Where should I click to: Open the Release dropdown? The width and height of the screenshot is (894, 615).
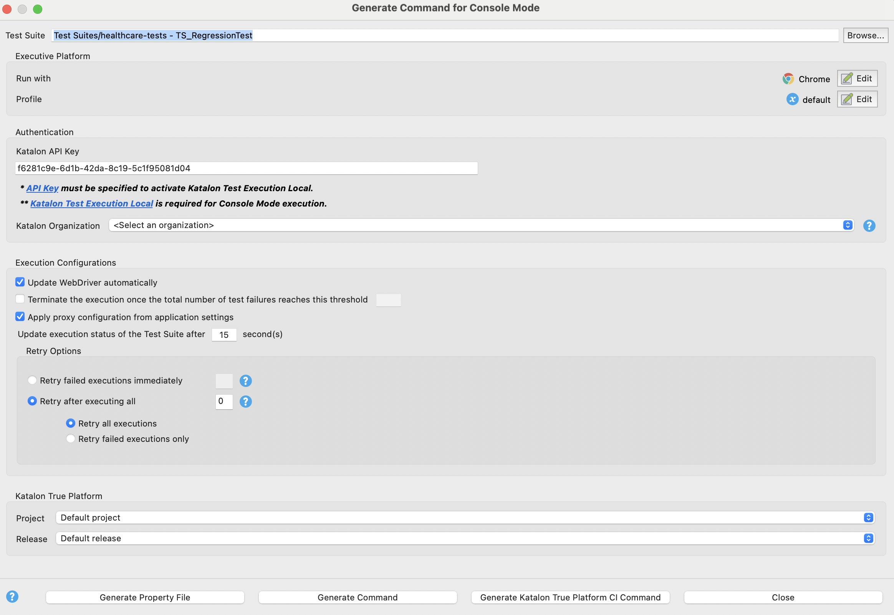465,538
